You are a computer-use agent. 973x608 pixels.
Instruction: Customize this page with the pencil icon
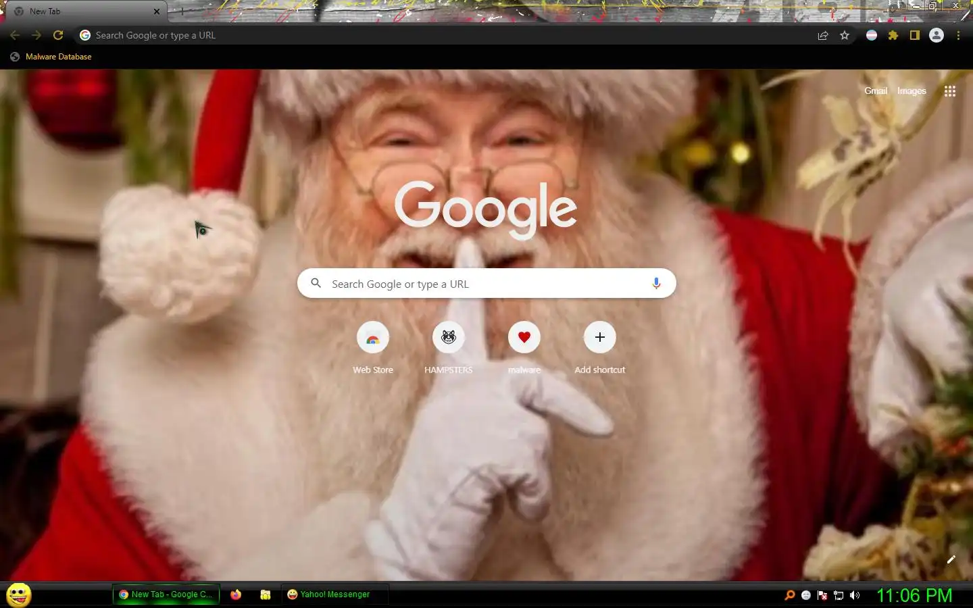coord(951,559)
